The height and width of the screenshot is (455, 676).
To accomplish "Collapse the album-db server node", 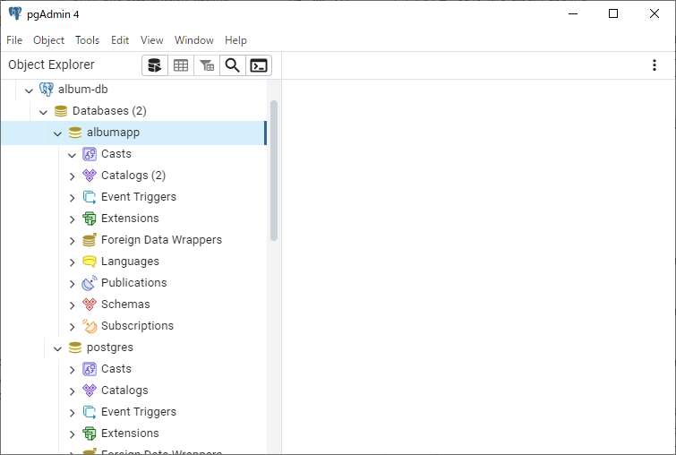I will (29, 90).
